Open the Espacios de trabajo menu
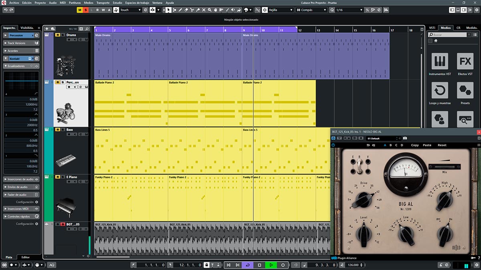This screenshot has width=481, height=270. coord(137,2)
